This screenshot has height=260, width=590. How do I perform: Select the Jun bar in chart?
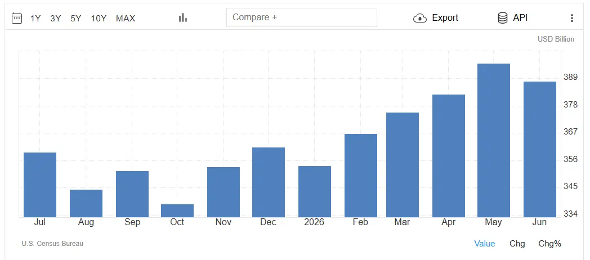539,149
